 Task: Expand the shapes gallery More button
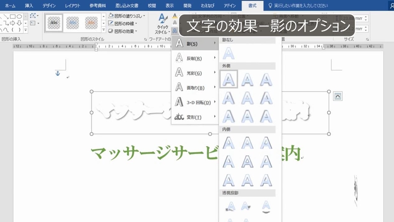(25, 30)
